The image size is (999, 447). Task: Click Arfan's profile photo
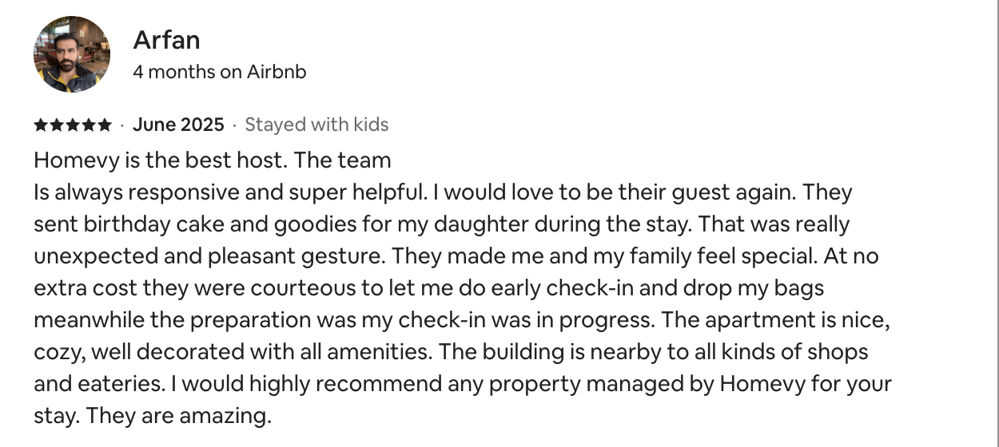(71, 54)
